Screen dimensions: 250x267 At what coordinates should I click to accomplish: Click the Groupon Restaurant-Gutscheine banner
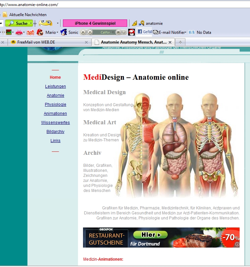point(161,238)
